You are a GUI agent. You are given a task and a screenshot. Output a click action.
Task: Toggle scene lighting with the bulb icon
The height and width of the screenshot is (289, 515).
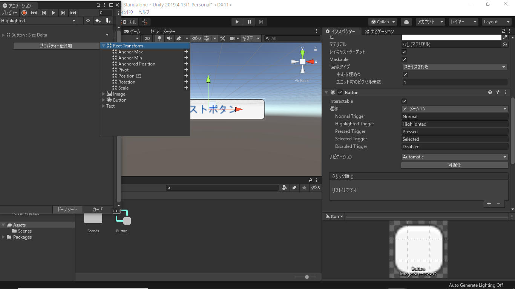[x=159, y=38]
